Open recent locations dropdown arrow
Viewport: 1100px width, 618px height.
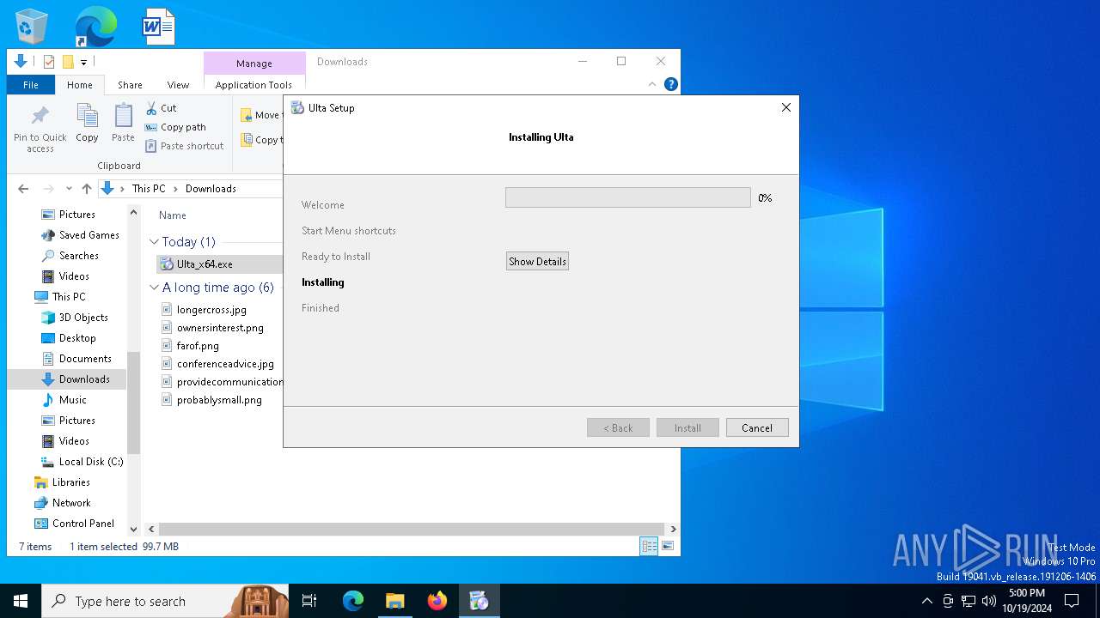click(69, 189)
